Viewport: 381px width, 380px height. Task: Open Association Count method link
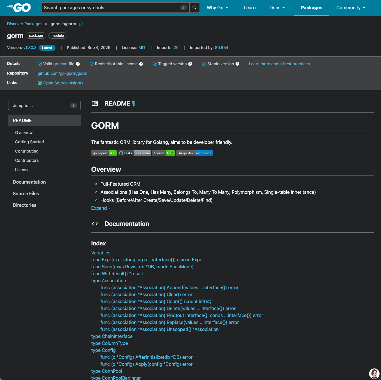156,301
